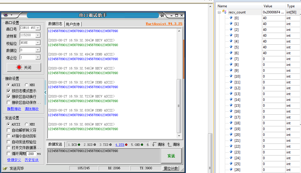
Task: Collapse the recv_count array tree
Action: pos(218,12)
